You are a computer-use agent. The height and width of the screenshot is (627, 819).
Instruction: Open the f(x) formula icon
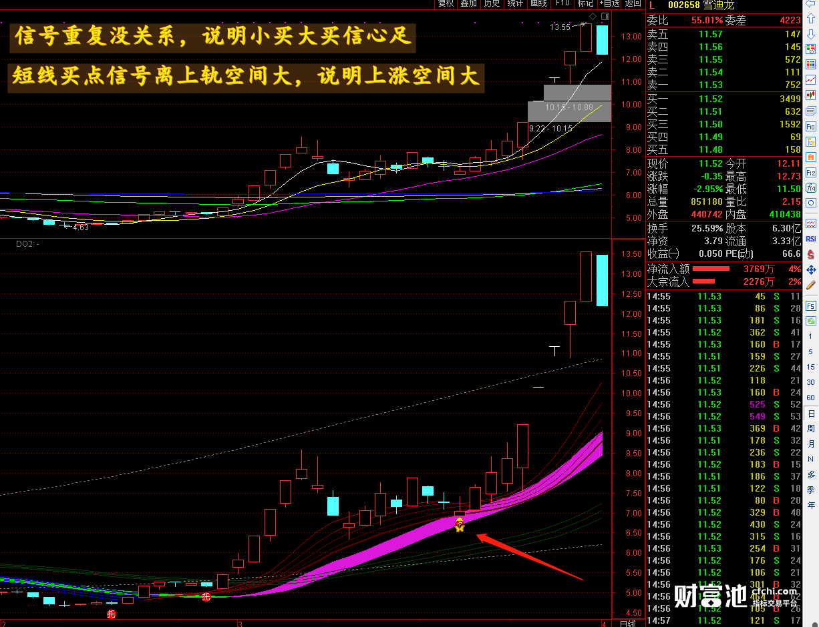pyautogui.click(x=811, y=188)
